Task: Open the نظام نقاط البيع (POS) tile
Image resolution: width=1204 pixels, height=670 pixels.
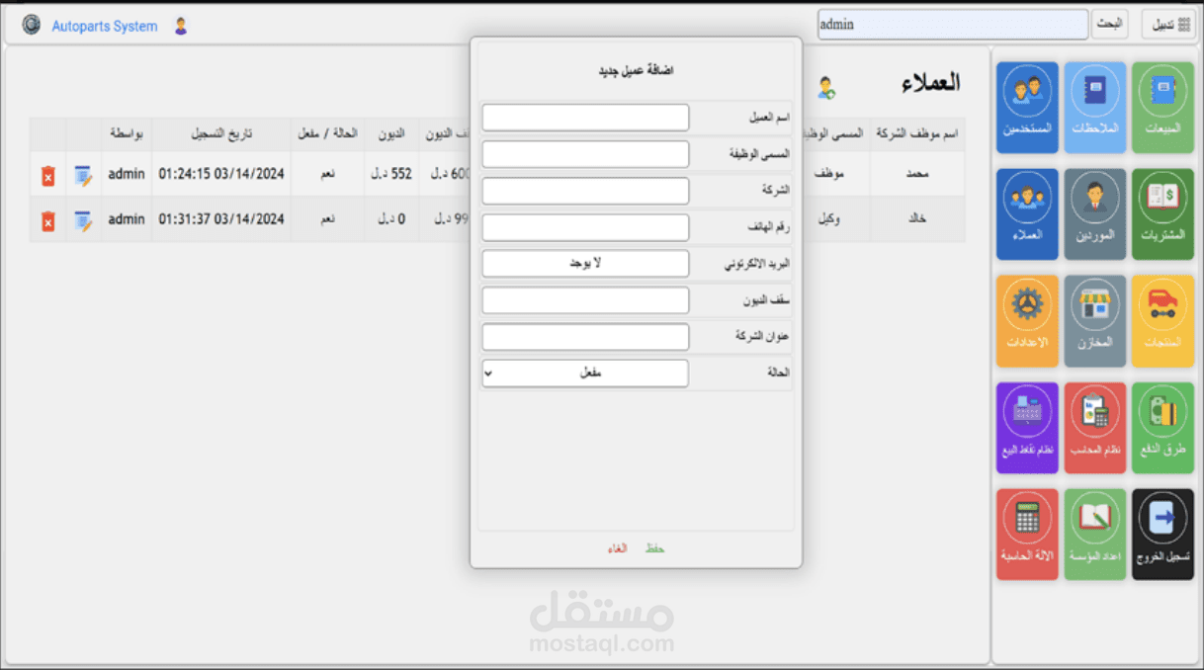Action: coord(1027,428)
